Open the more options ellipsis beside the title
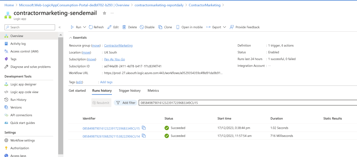This screenshot has width=357, height=157. point(112,13)
